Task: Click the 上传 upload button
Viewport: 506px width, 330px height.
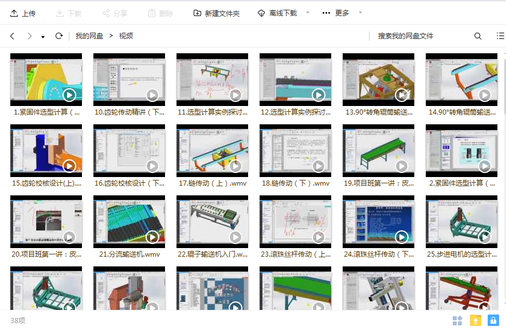Action: pyautogui.click(x=23, y=13)
